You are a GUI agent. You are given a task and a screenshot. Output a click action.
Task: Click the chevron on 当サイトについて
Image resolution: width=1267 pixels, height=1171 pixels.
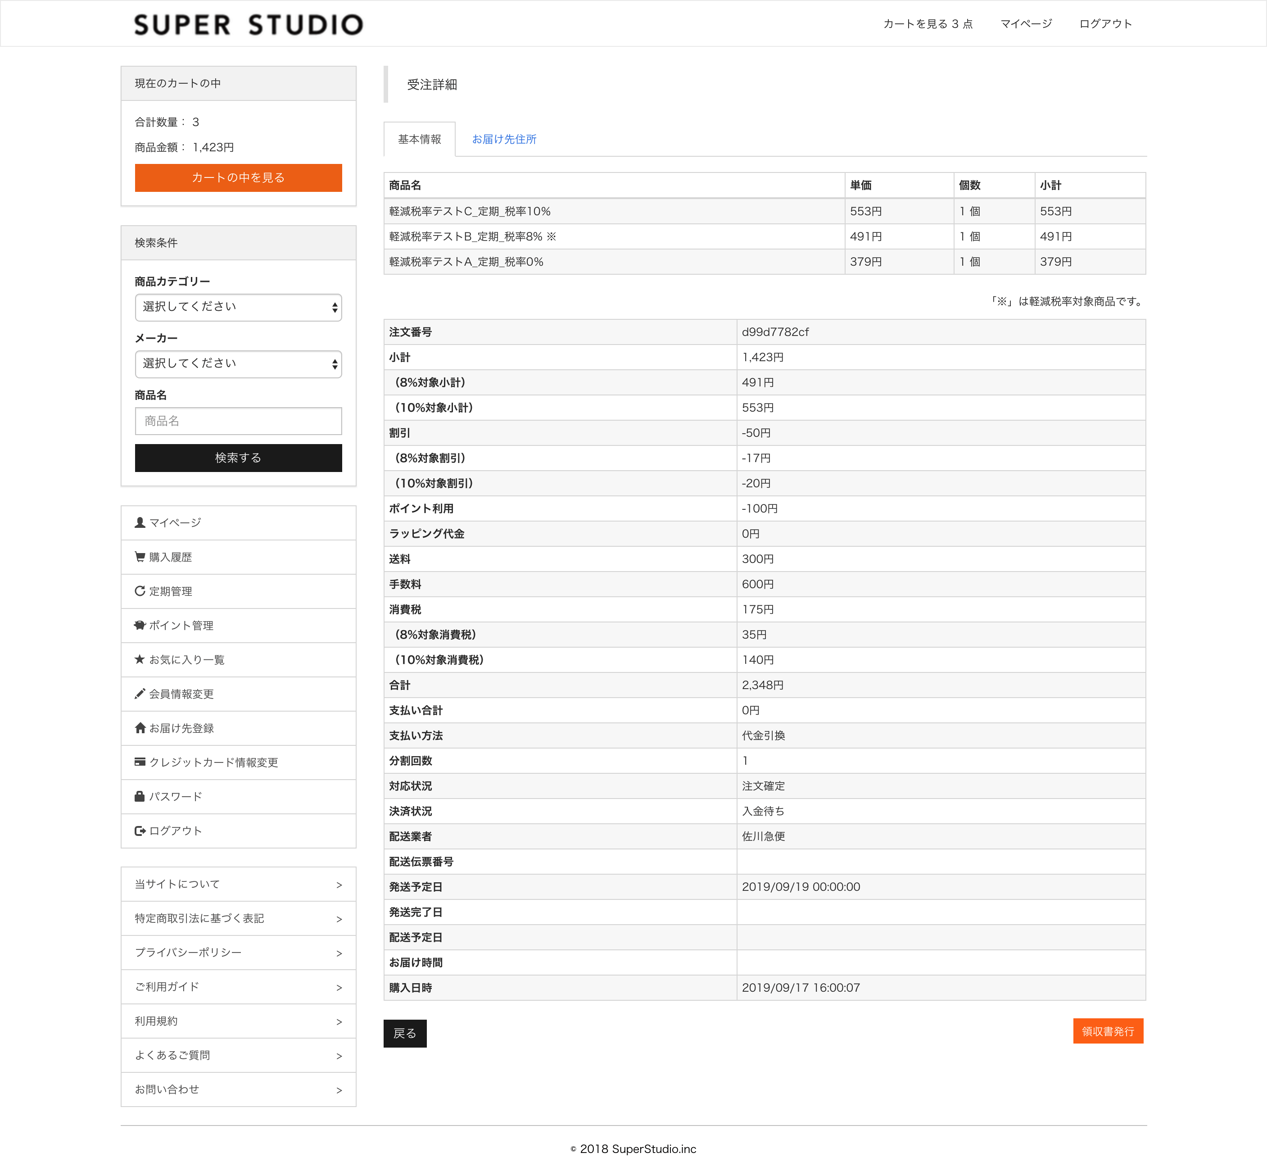pos(339,885)
